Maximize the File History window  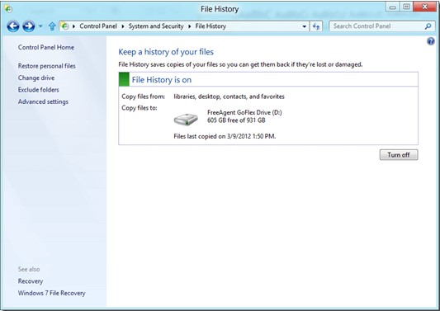point(406,7)
